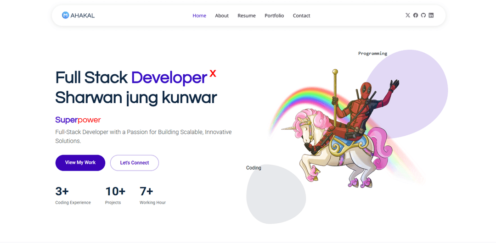Open the About nav item
The width and height of the screenshot is (496, 243).
click(x=222, y=16)
